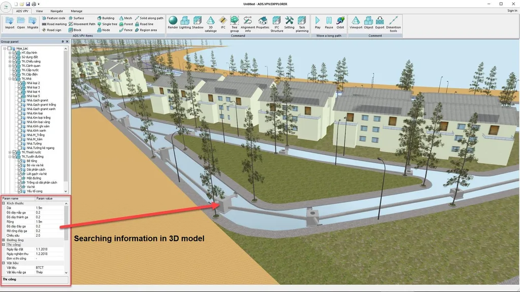Click the Dài parameter value 1.5m

pyautogui.click(x=39, y=208)
